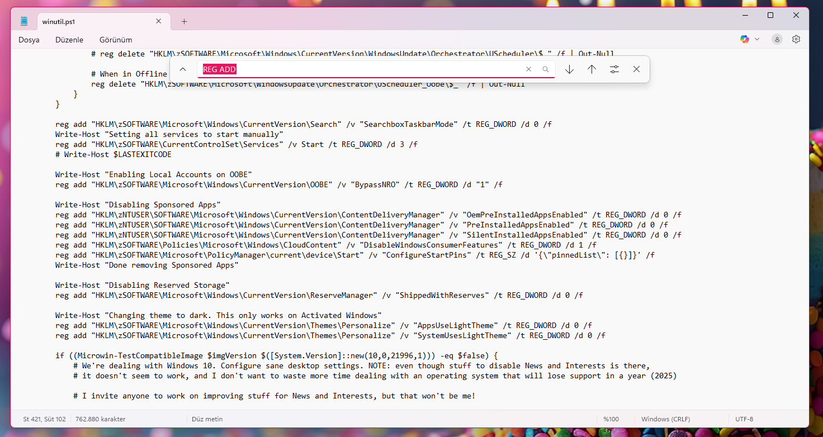Open find options sliders icon
Viewport: 823px width, 437px height.
point(614,69)
